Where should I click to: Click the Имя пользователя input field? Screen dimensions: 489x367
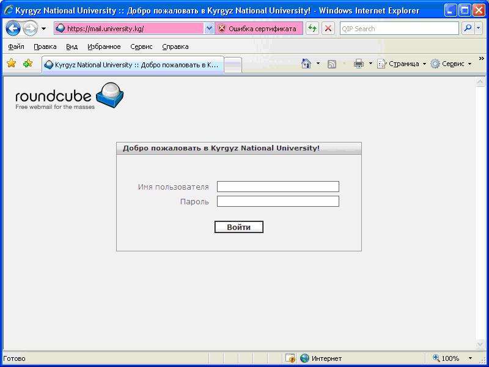click(x=278, y=187)
